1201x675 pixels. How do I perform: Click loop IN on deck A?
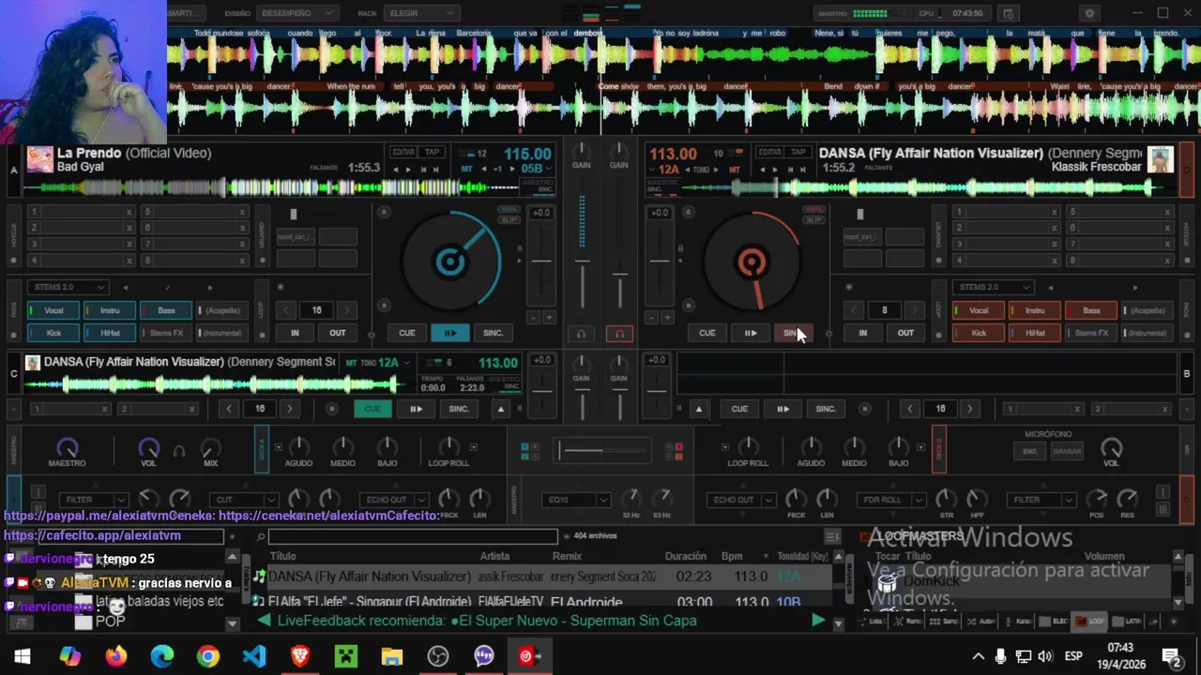295,333
